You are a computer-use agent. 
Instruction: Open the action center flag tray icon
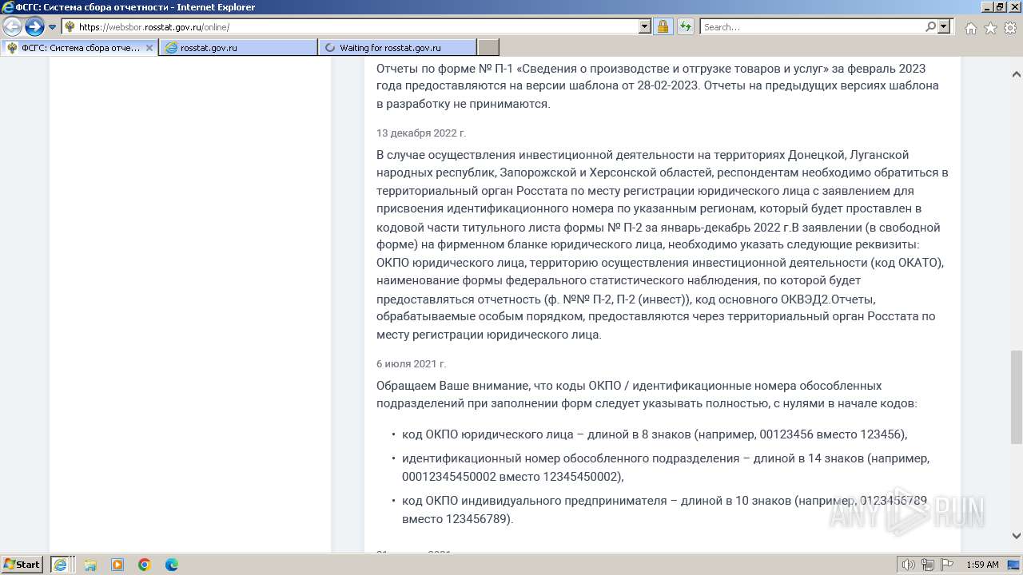pos(945,565)
